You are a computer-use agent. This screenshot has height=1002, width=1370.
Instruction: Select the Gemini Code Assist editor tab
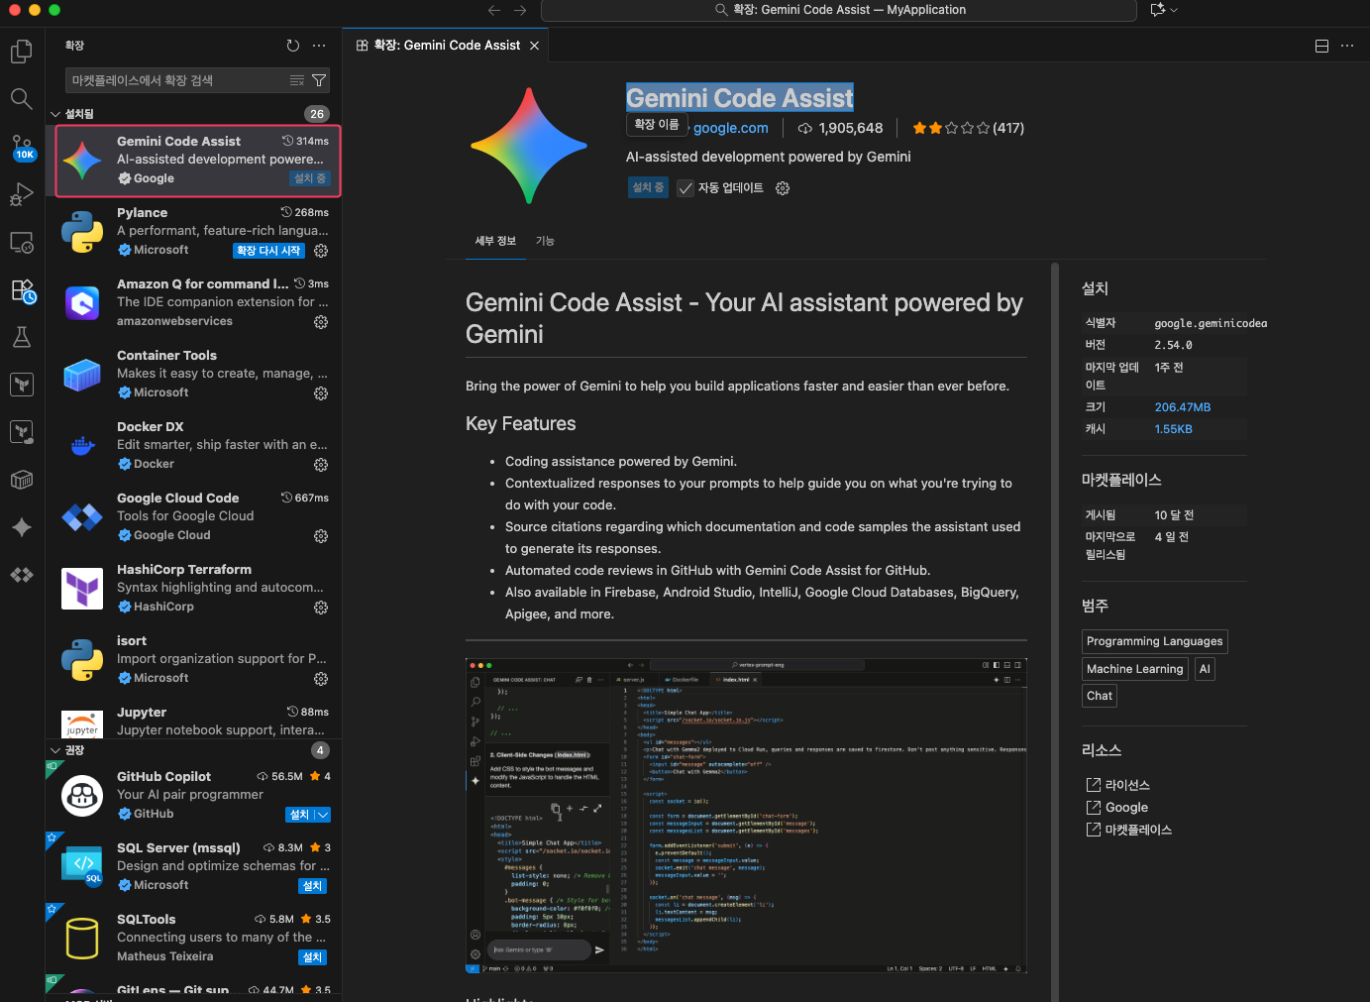[x=446, y=46]
